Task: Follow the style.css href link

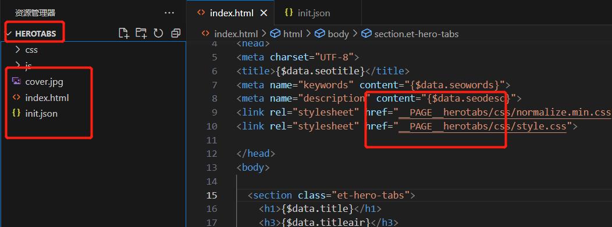Action: point(482,126)
